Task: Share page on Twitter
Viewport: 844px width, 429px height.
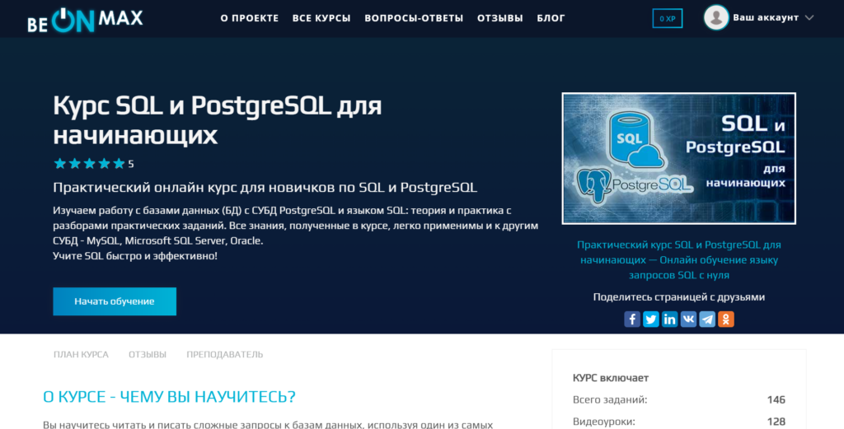Action: (x=651, y=319)
